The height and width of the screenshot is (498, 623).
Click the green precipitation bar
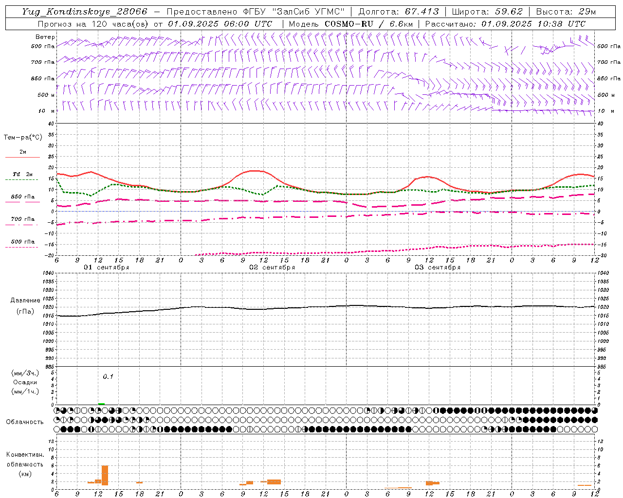[x=101, y=404]
